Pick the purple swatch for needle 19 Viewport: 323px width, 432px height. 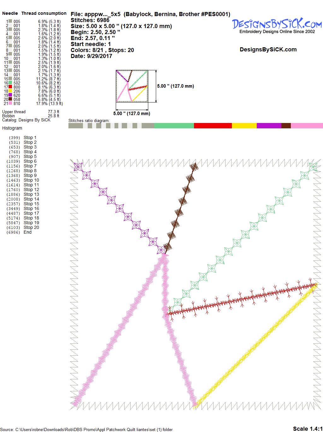[10, 95]
